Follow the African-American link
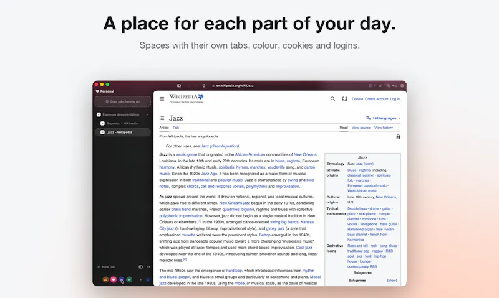 tap(250, 154)
